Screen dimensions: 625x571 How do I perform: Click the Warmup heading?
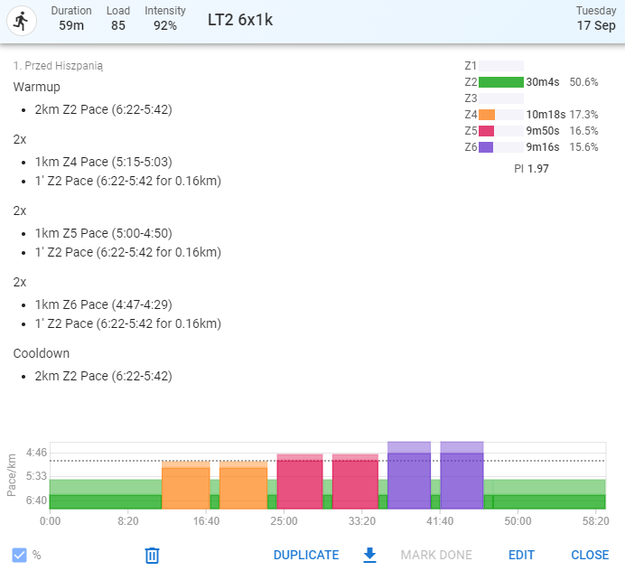[x=37, y=87]
